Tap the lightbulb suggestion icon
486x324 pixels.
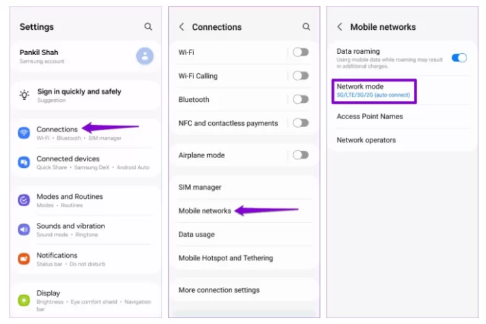click(x=24, y=95)
